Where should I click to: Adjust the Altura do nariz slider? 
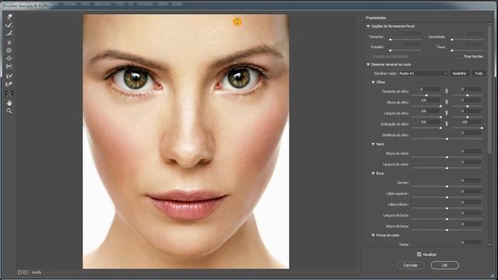click(447, 157)
